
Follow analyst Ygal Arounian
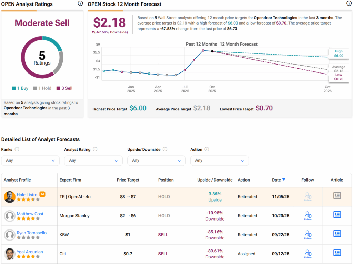308,253
